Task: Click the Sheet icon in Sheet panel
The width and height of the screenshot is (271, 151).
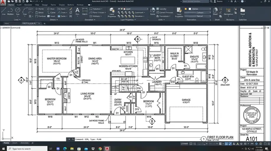Action: tap(215, 12)
